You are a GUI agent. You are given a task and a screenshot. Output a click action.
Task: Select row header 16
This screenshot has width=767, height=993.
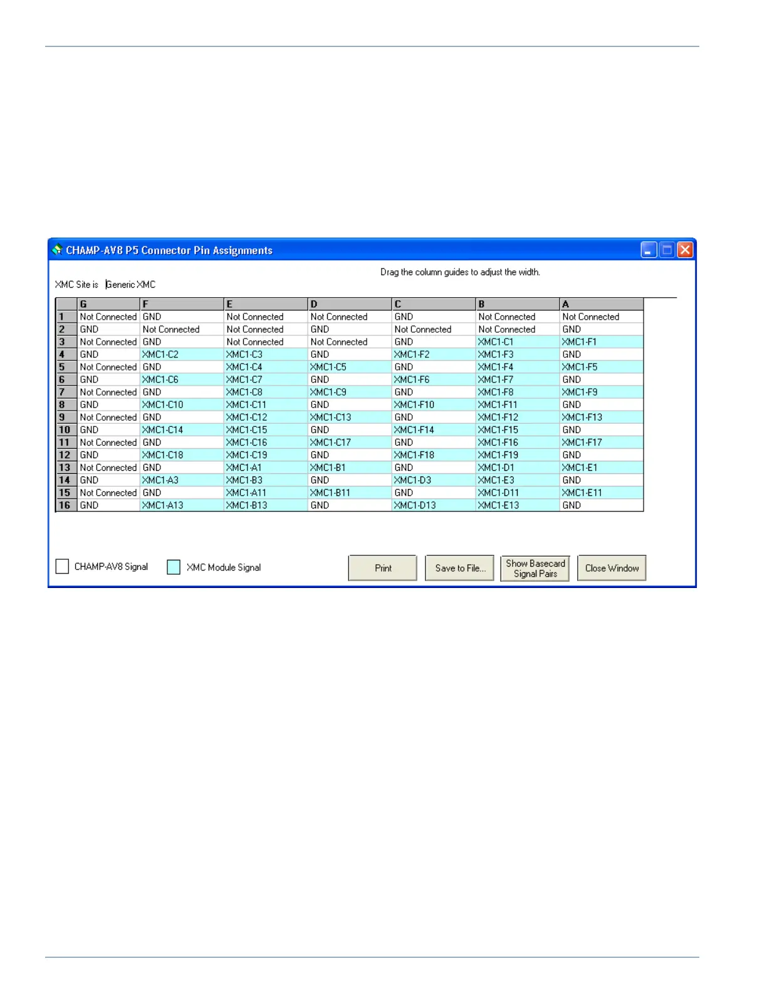coord(66,505)
